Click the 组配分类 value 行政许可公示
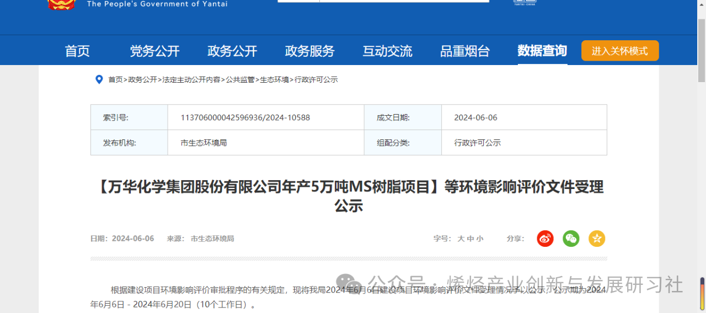 point(477,143)
